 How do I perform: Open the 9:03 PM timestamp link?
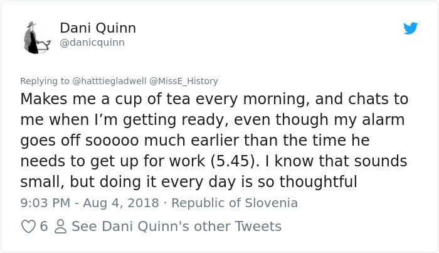point(45,203)
